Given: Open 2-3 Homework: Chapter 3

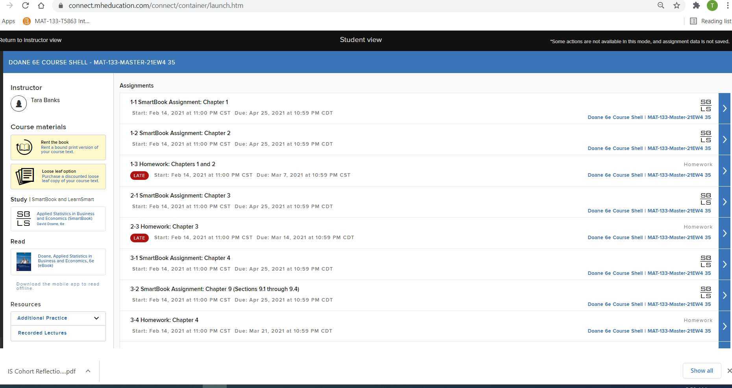Looking at the screenshot, I should pyautogui.click(x=164, y=227).
